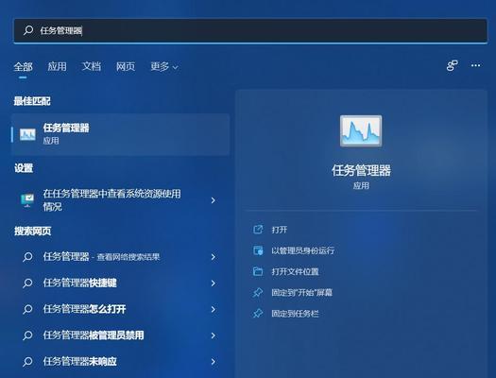Click the small 任务管理器 icon in best match
This screenshot has height=378, width=496.
[x=27, y=134]
